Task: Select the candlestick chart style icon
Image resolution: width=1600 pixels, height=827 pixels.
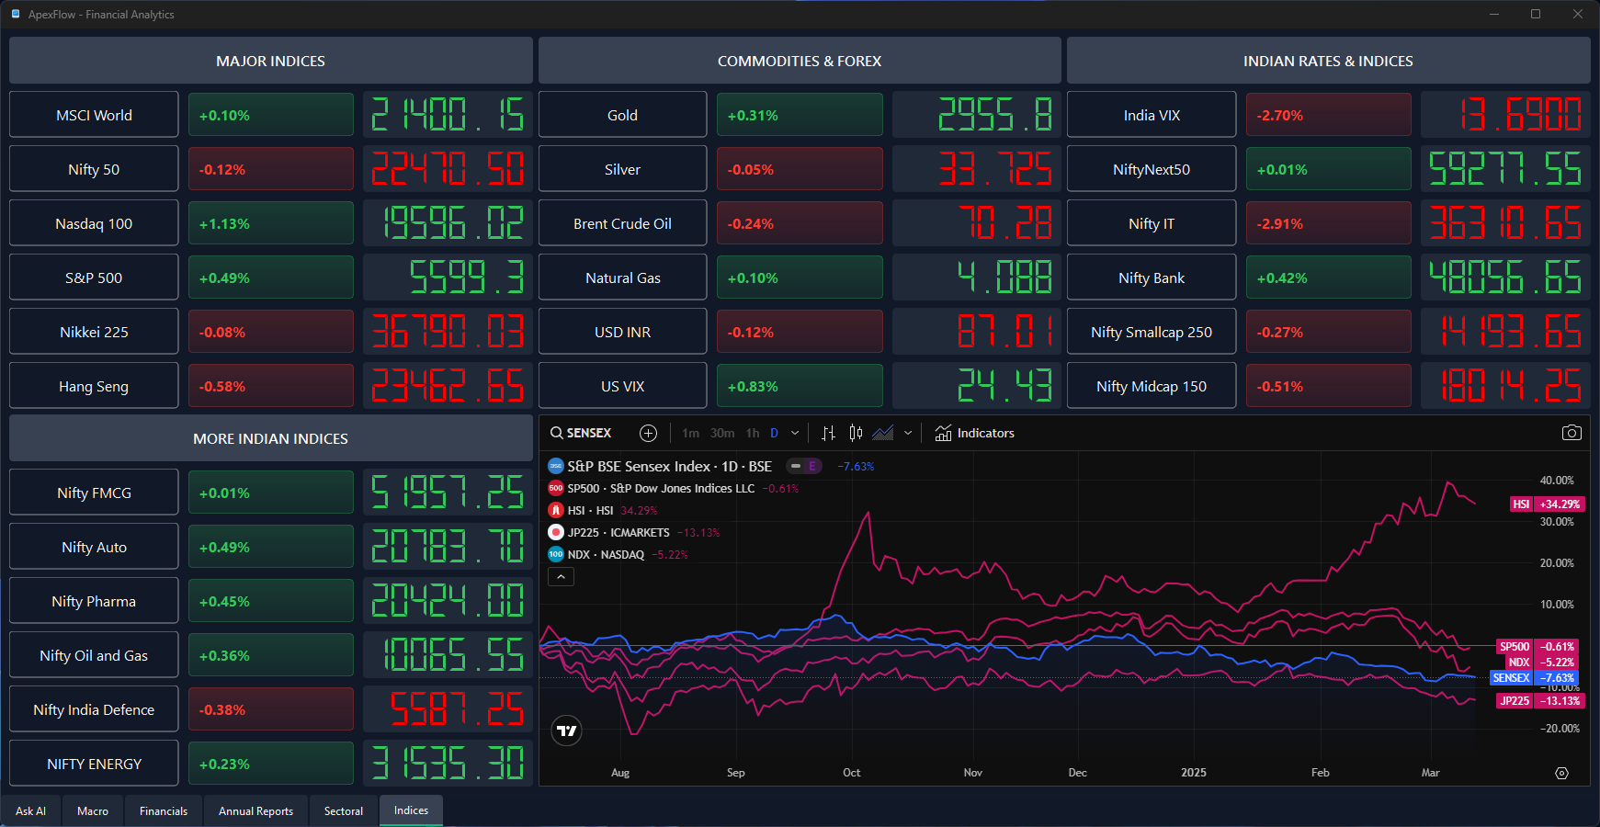Action: point(856,433)
